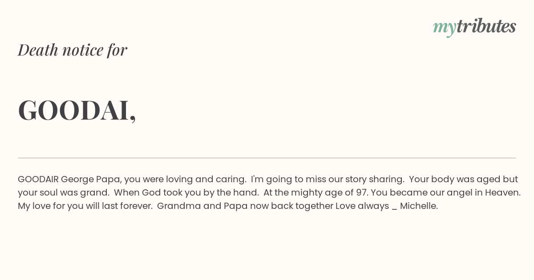This screenshot has height=280, width=534.
Task: Click the 'tributes' part of the logo
Action: 486,26
